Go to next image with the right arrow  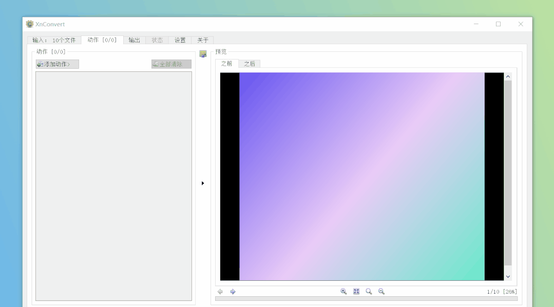[233, 292]
